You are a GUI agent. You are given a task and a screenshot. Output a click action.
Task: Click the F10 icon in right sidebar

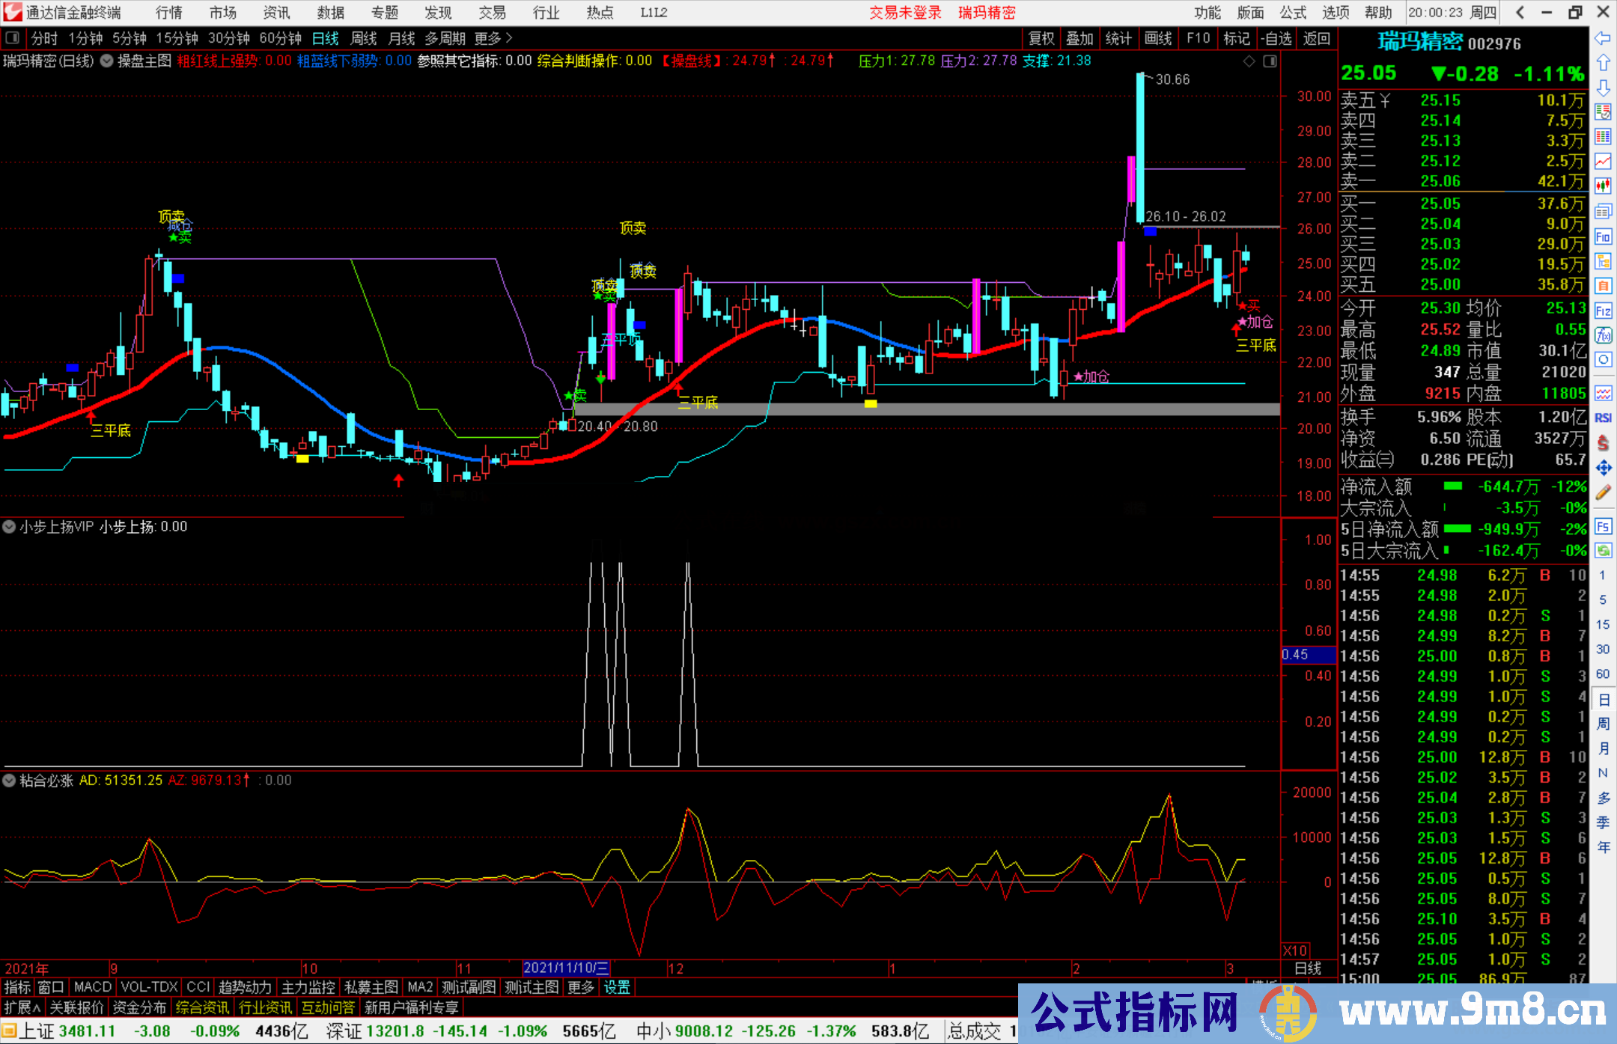[x=1603, y=236]
